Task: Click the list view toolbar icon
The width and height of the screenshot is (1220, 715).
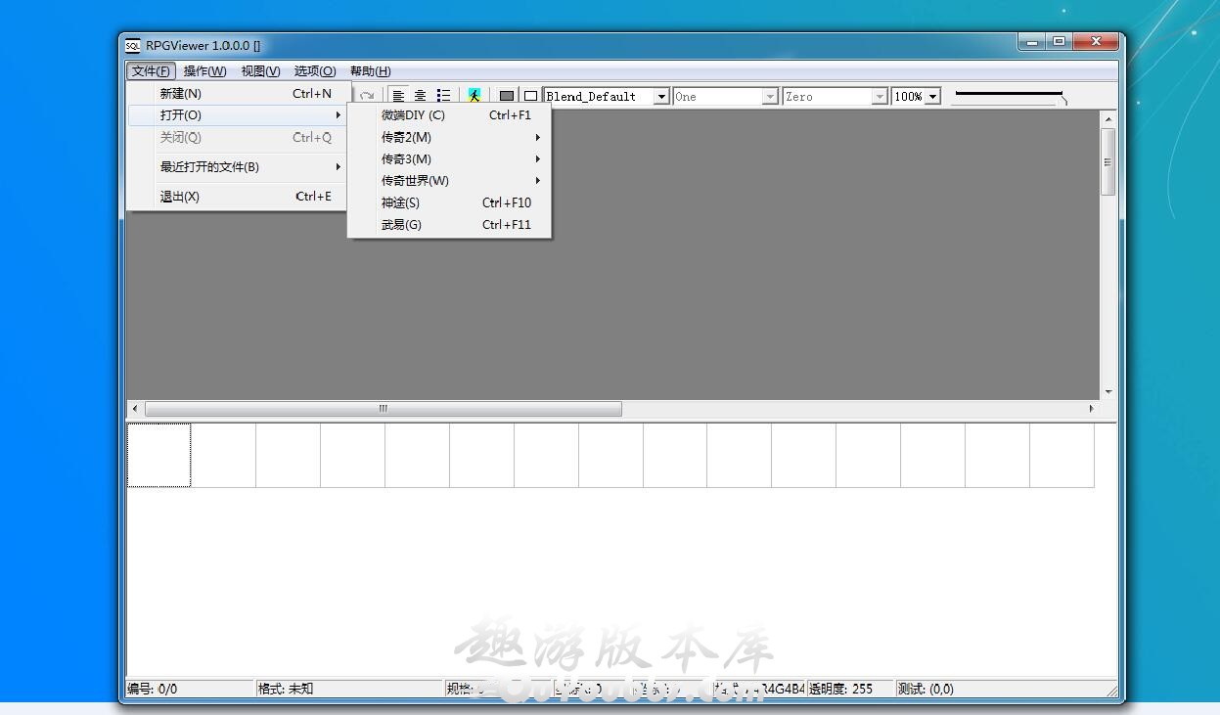Action: [443, 96]
